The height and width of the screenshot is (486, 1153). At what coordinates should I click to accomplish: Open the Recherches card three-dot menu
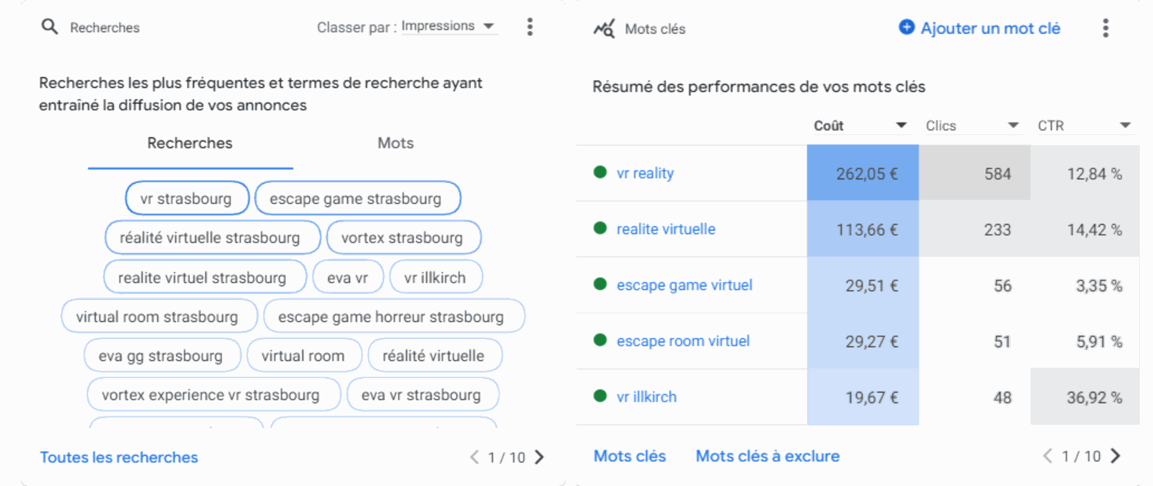530,26
